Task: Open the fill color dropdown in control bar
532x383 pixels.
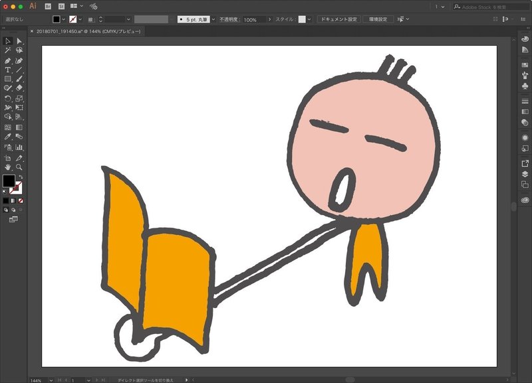Action: 63,19
